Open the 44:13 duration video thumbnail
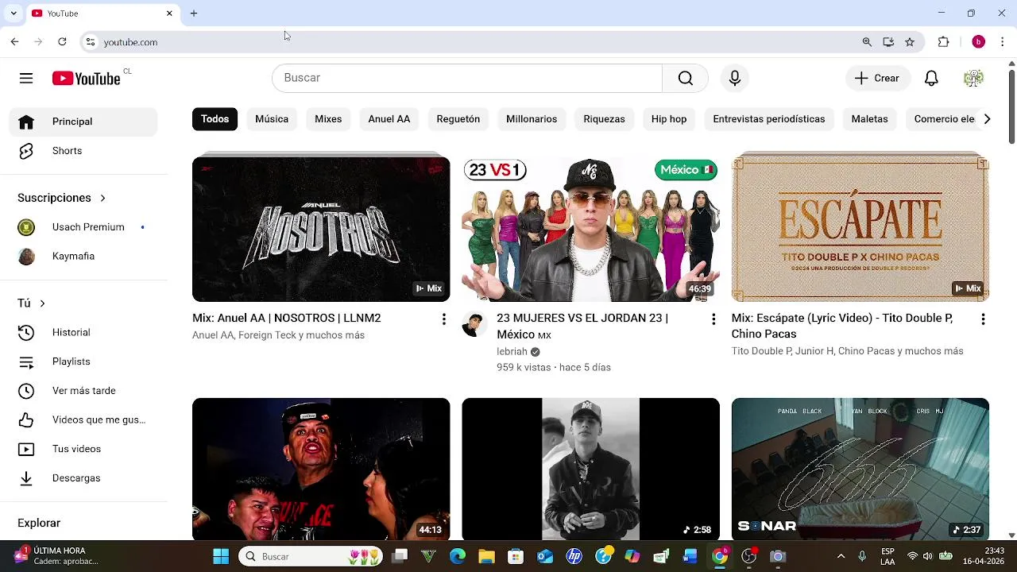 click(321, 469)
